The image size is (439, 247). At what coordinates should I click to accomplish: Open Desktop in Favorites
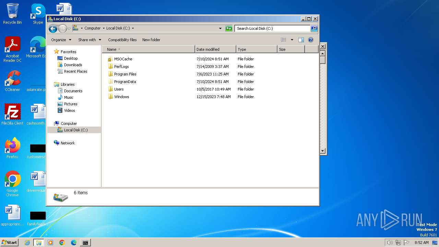(x=71, y=58)
